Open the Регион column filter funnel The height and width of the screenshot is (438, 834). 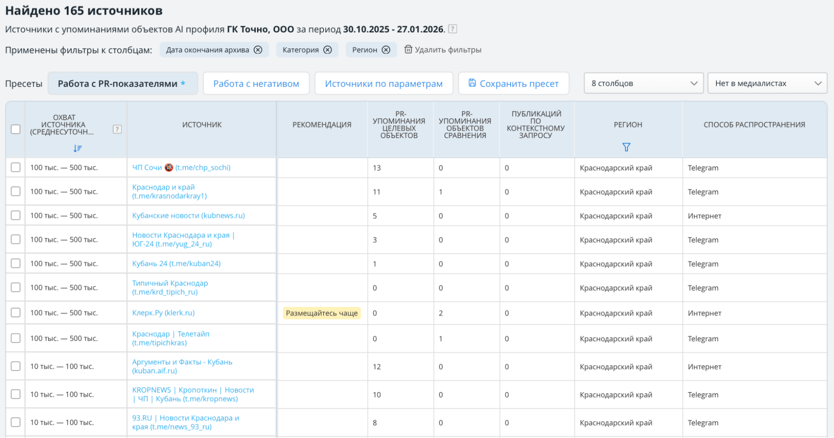point(626,147)
